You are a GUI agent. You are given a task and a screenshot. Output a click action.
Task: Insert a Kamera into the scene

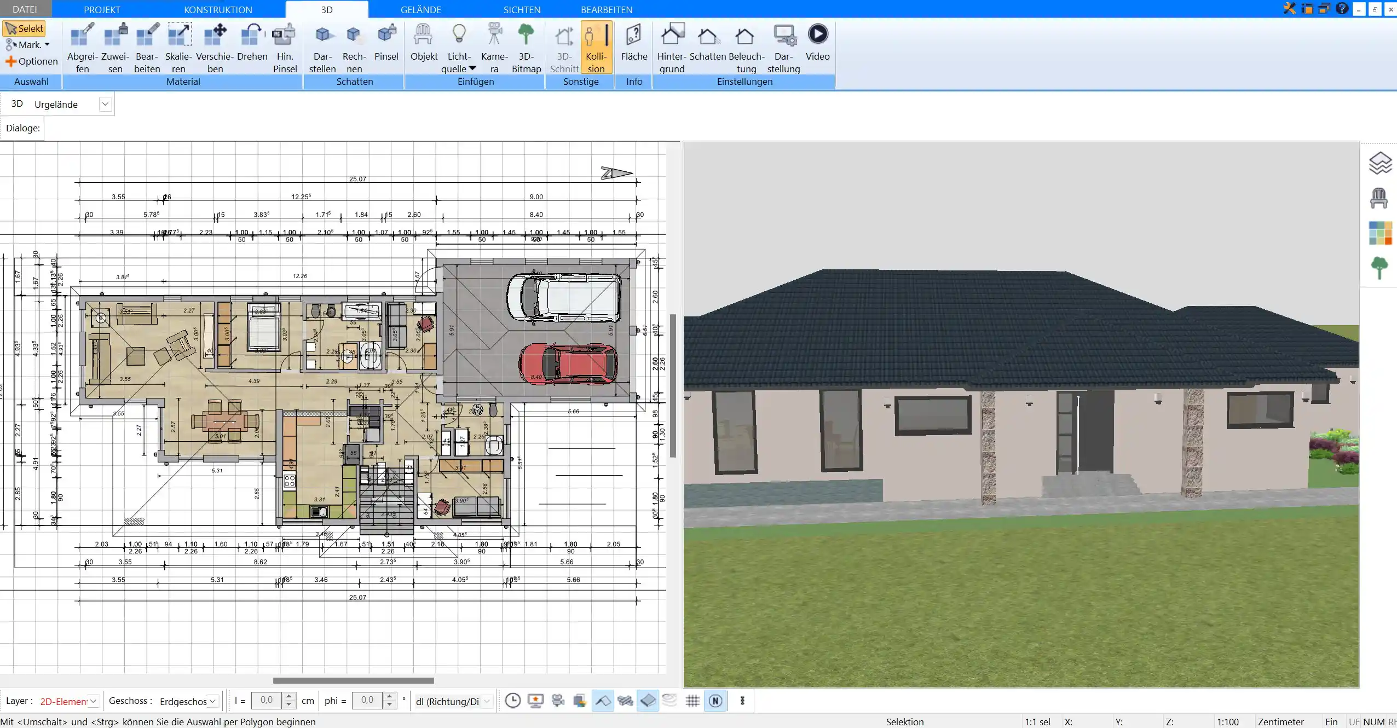click(x=494, y=48)
